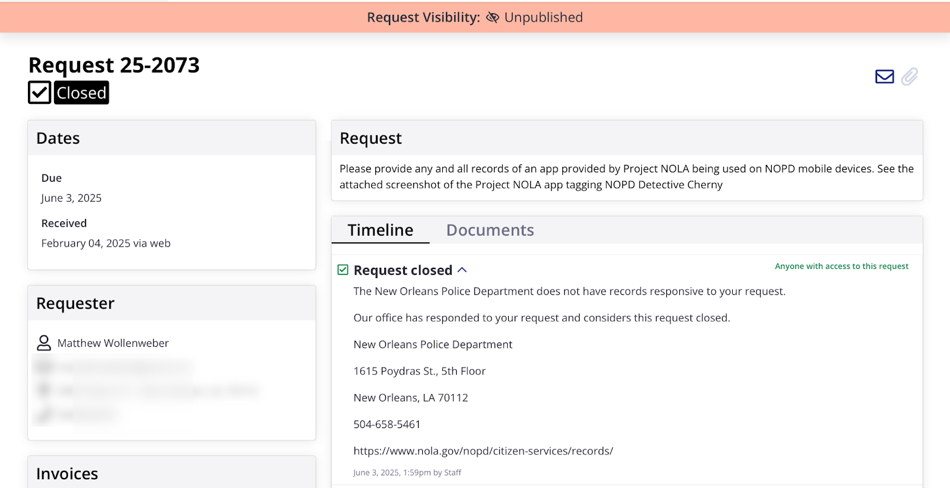
Task: Click the Request Visibility banner label
Action: [423, 18]
